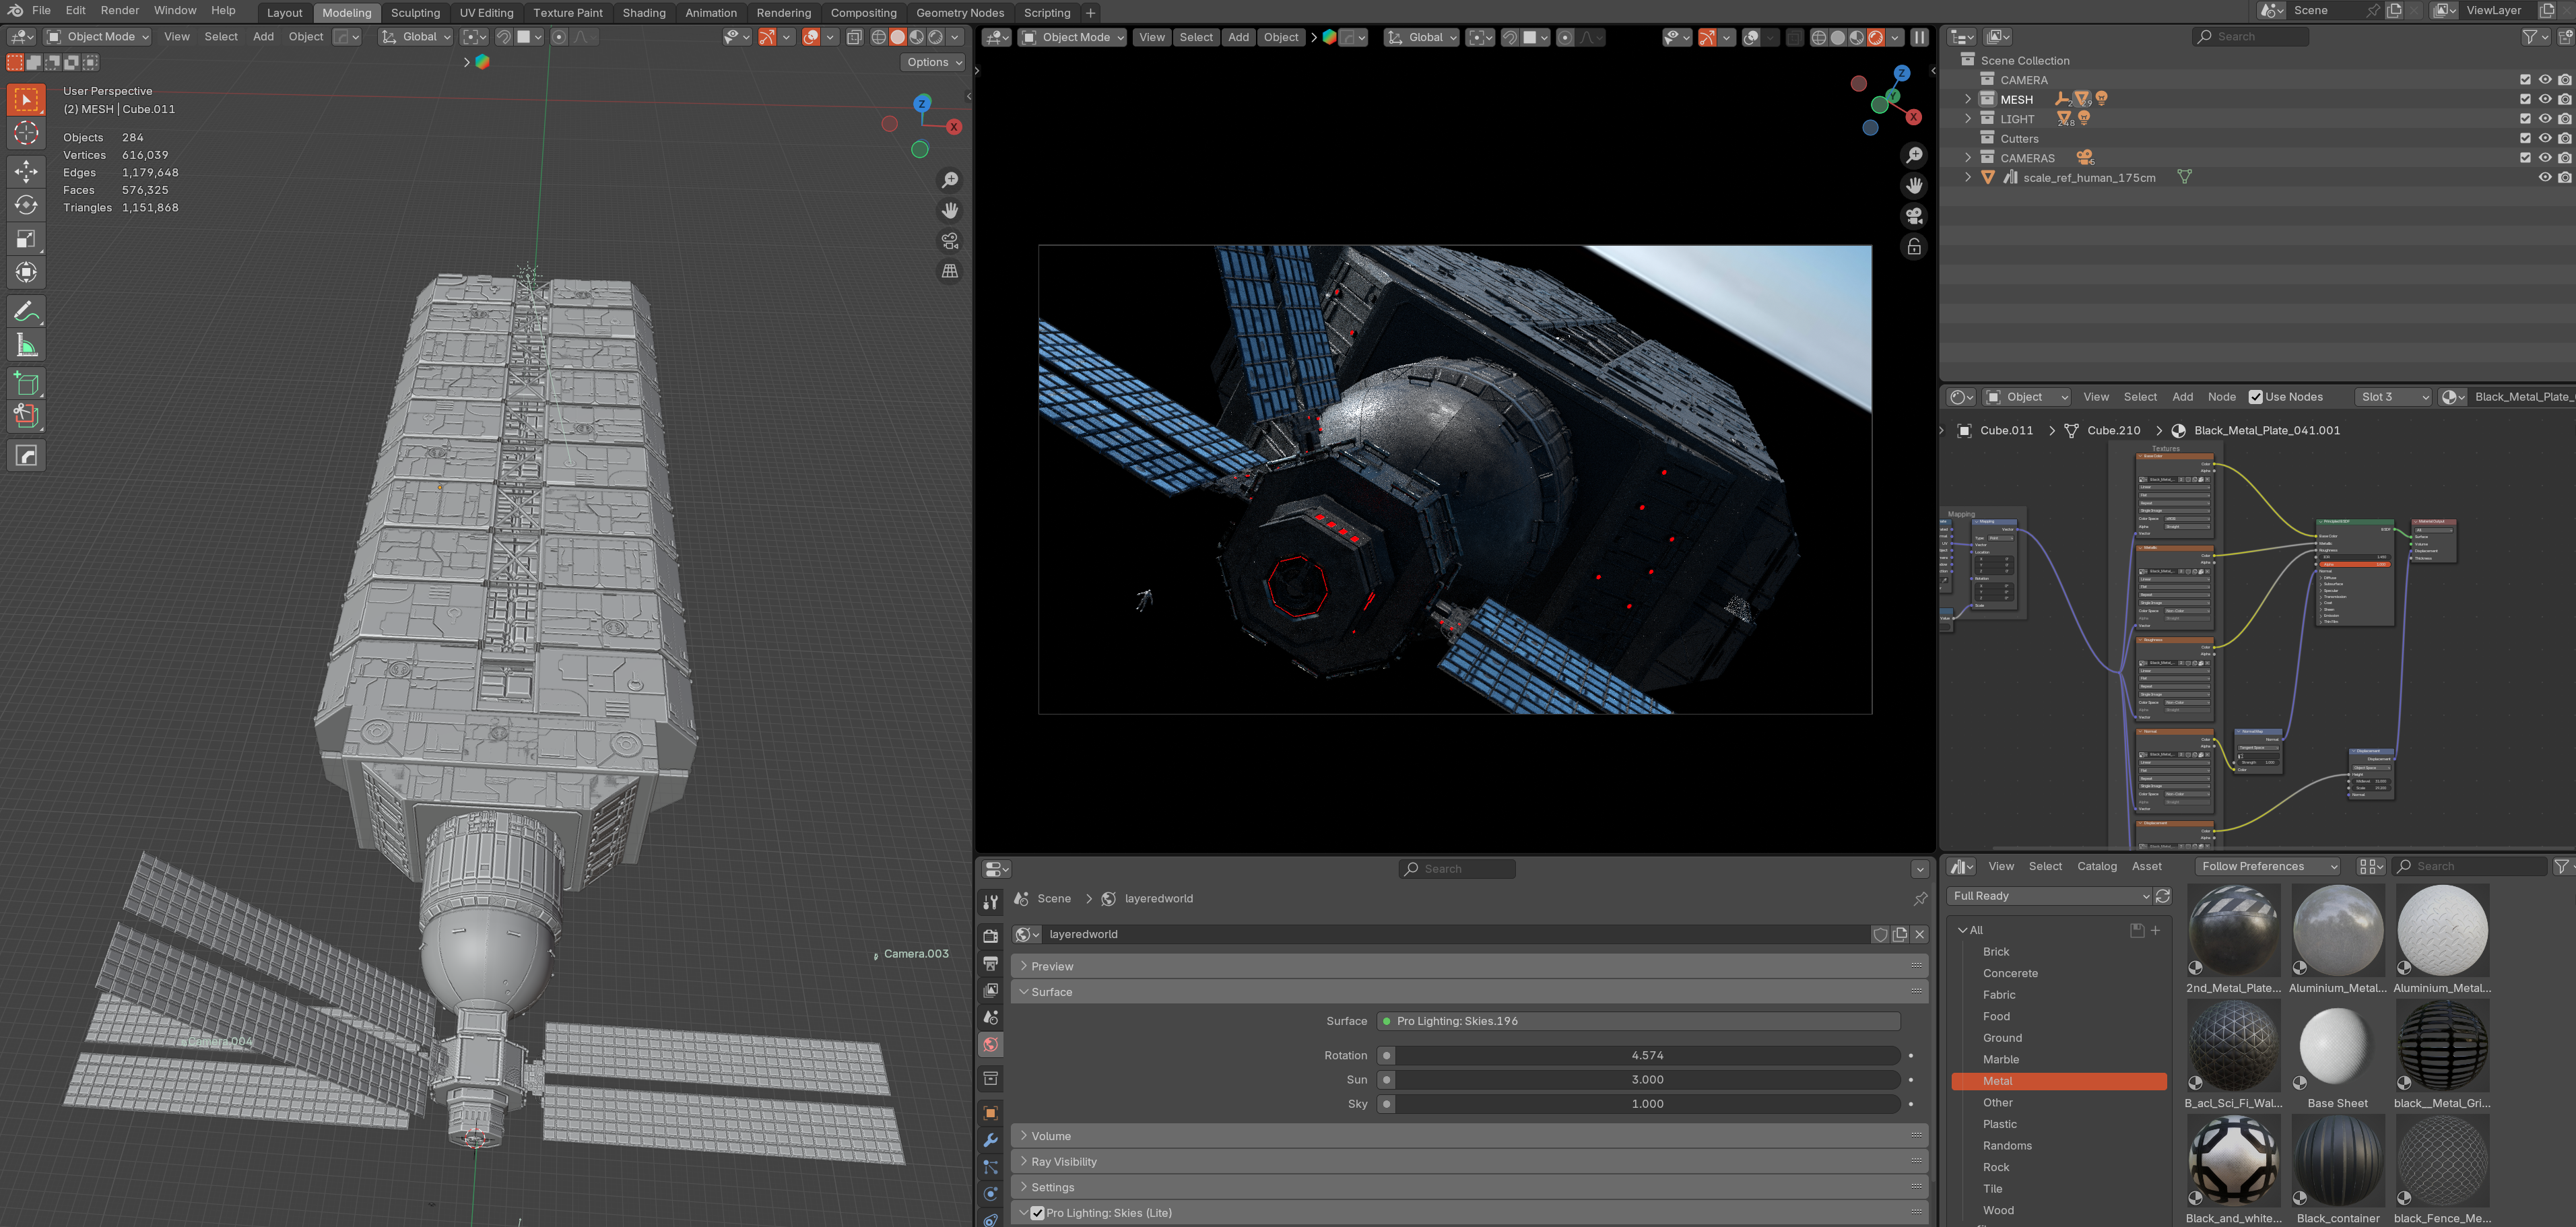The image size is (2576, 1227).
Task: Open the World properties tab
Action: (x=990, y=1044)
